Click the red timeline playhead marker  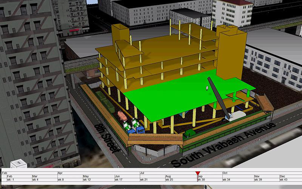tap(197, 173)
